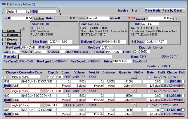Screen dimensions: 188x119
Task: Click the Tractor field showing UNKNOWN
Action: pyautogui.click(x=113, y=52)
